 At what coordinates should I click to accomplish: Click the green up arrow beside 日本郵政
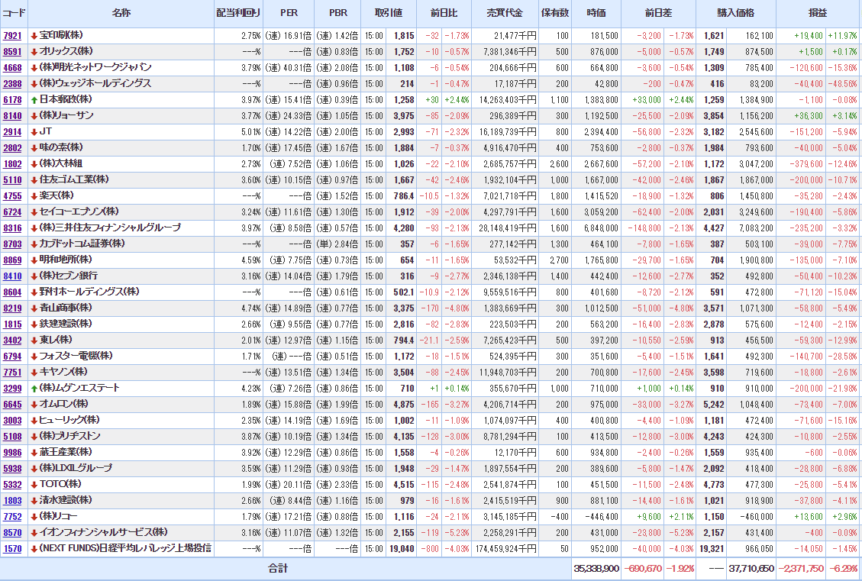coord(34,100)
